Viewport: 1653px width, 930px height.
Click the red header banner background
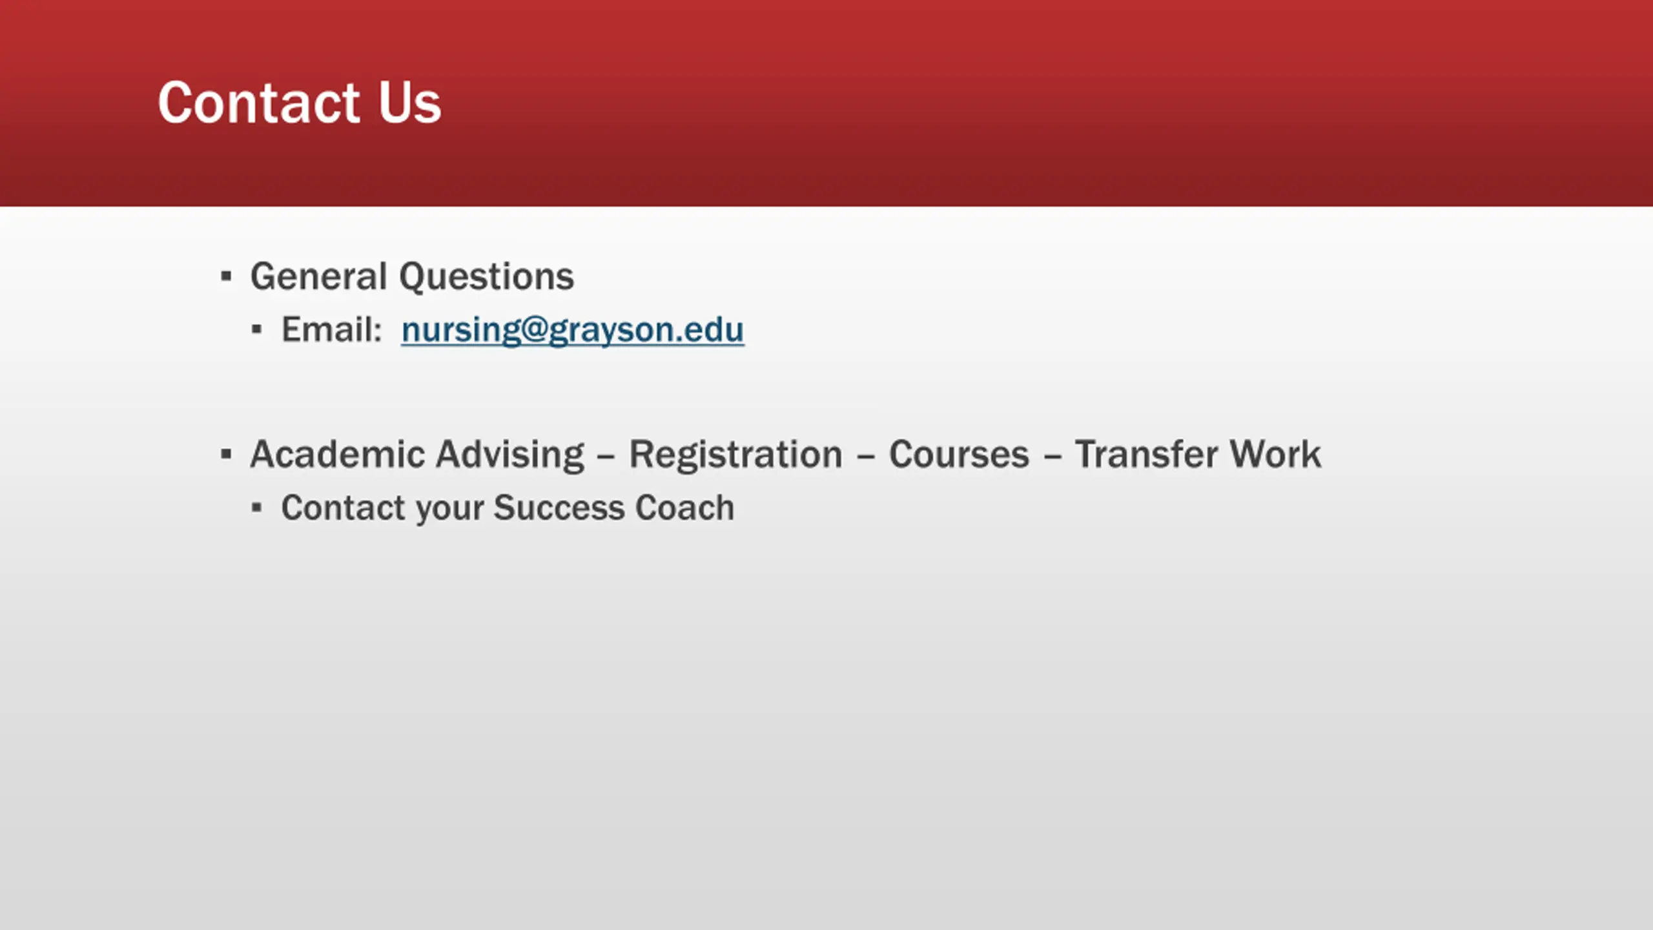coord(1033,103)
